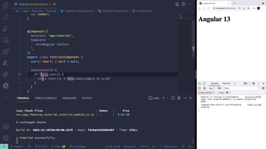Split the terminal panel
The image size is (266, 149).
tap(173, 98)
